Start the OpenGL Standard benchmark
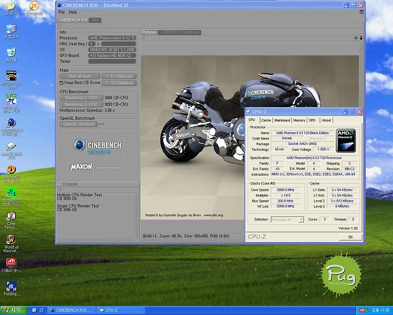This screenshot has width=393, height=315. click(79, 124)
